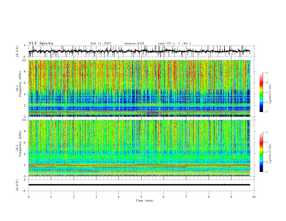The height and width of the screenshot is (221, 286).
Task: Click the time axis tick label "3"
Action: pyautogui.click(x=96, y=197)
